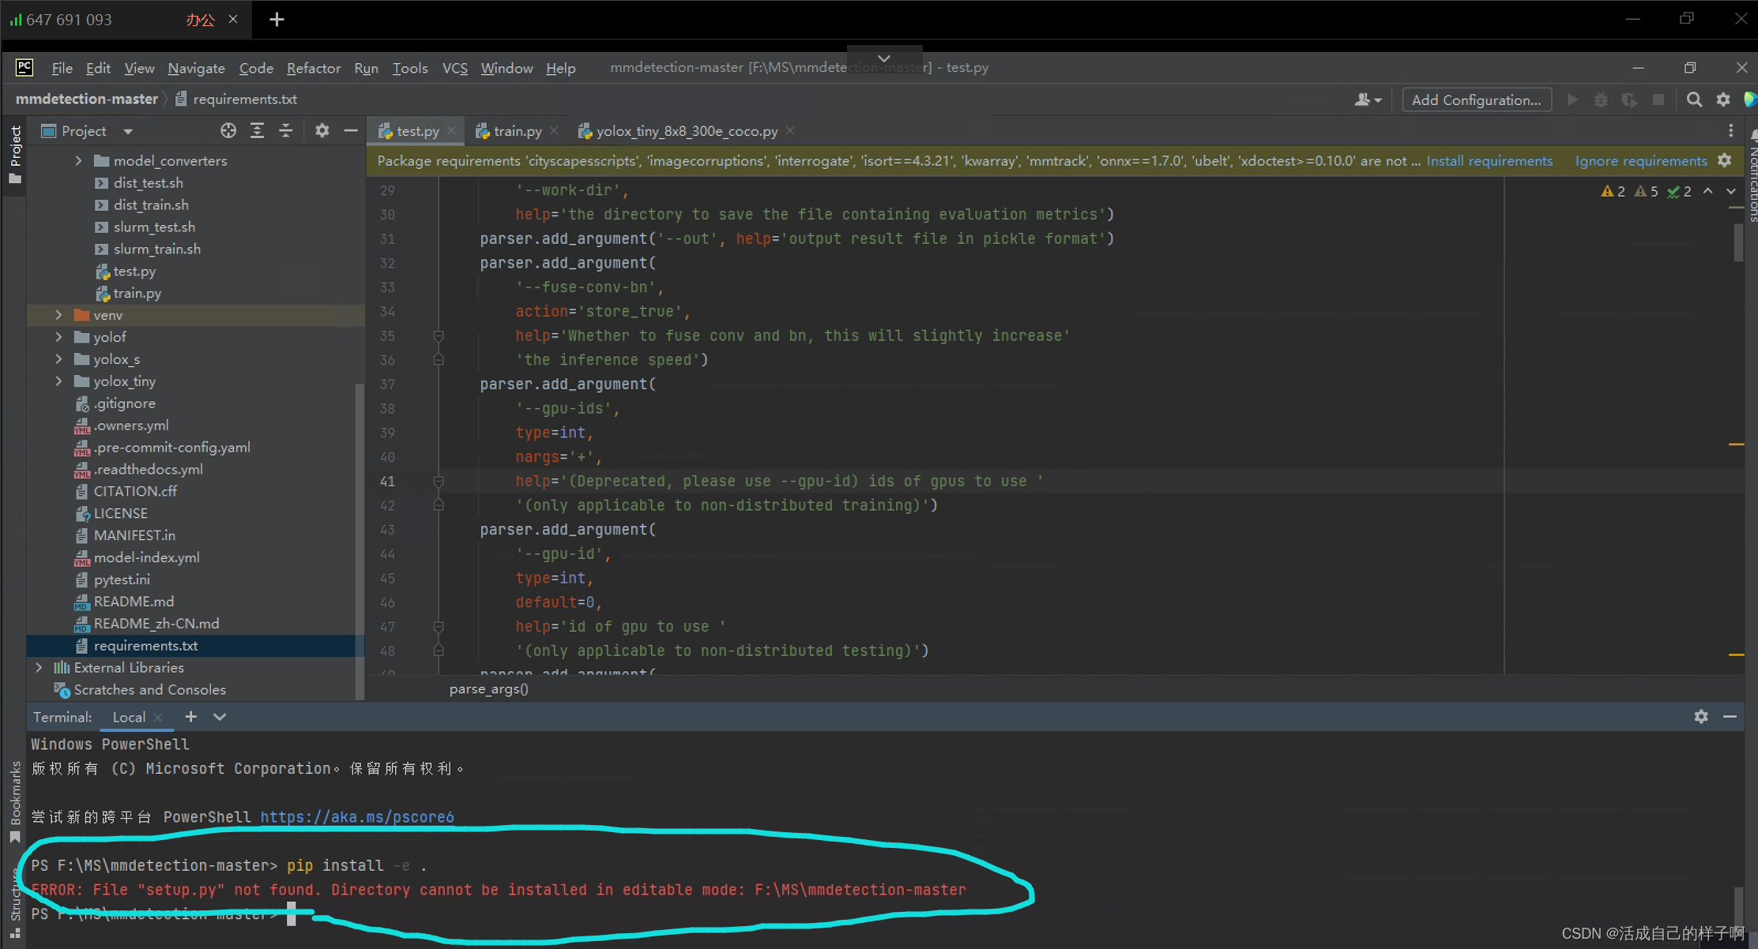Open the VCS menu in menu bar

tap(454, 66)
